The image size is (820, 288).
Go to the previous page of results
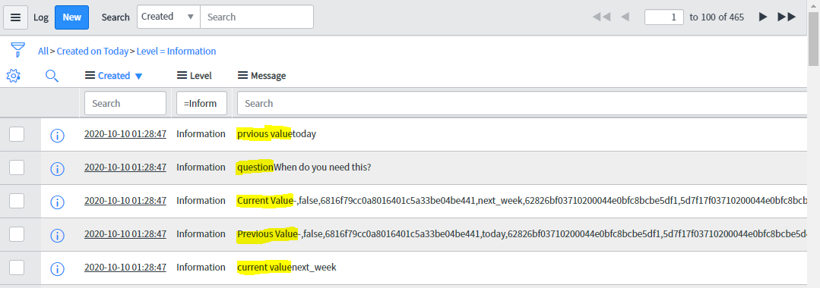[625, 17]
